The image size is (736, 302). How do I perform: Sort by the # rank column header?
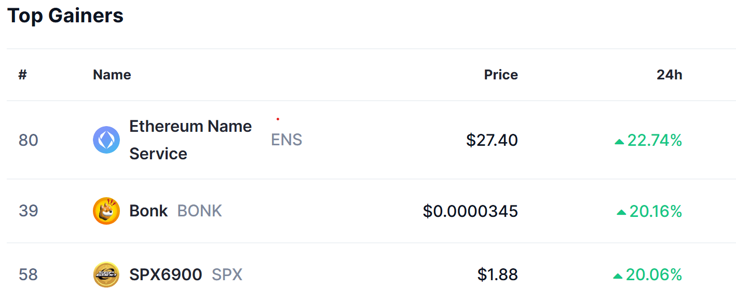click(22, 75)
